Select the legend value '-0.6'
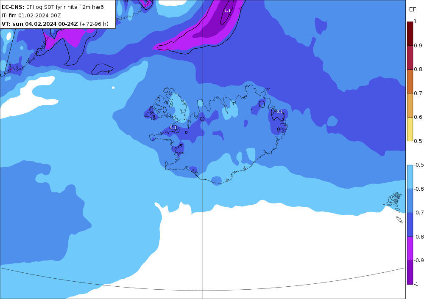Image resolution: width=424 pixels, height=299 pixels. [x=419, y=189]
